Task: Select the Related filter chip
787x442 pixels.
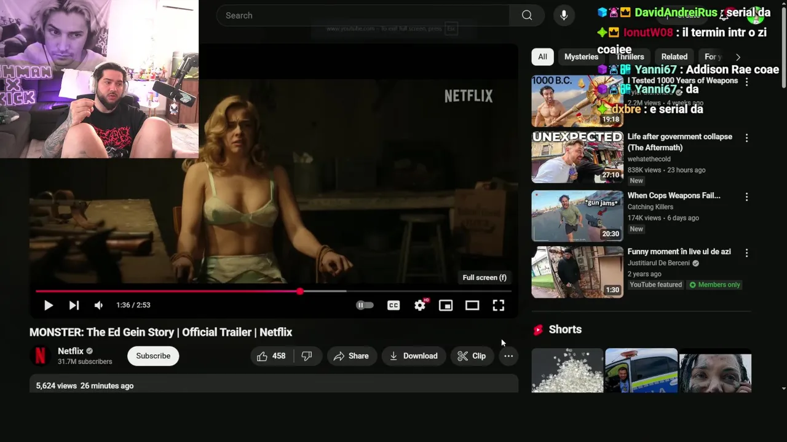Action: pyautogui.click(x=674, y=56)
